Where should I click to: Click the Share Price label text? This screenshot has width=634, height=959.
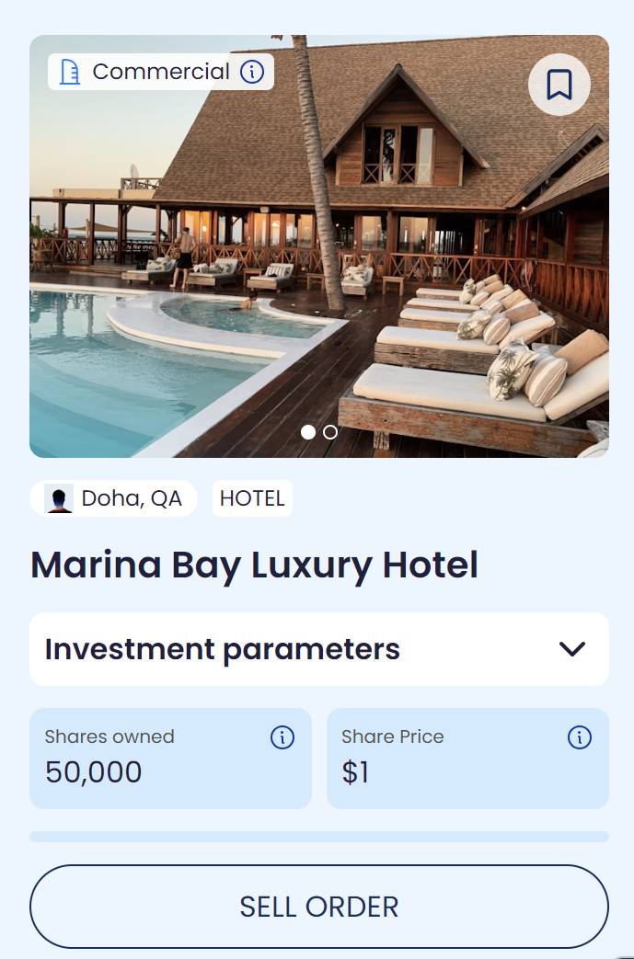coord(392,736)
